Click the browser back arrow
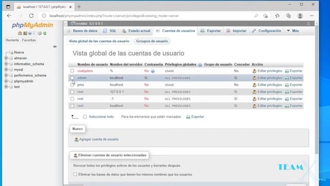This screenshot has height=186, width=330. point(9,16)
